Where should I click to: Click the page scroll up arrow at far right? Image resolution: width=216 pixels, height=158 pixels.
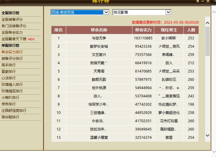tap(214, 12)
